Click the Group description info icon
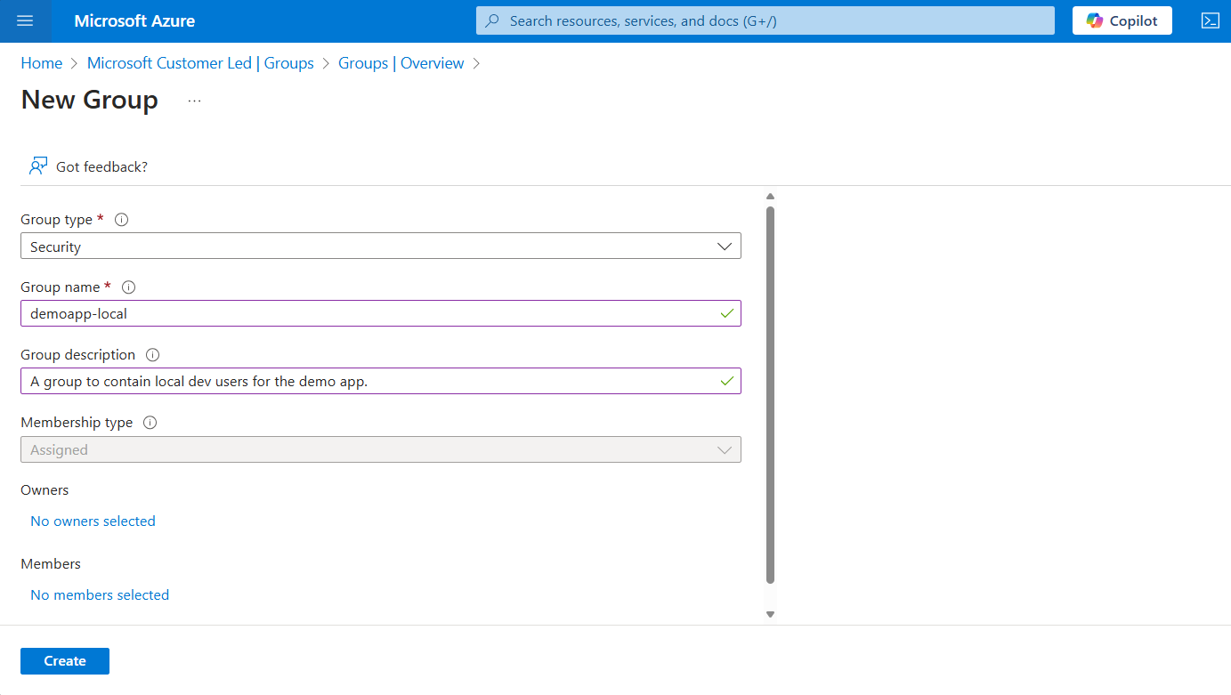Screen dimensions: 1231x695 point(152,354)
